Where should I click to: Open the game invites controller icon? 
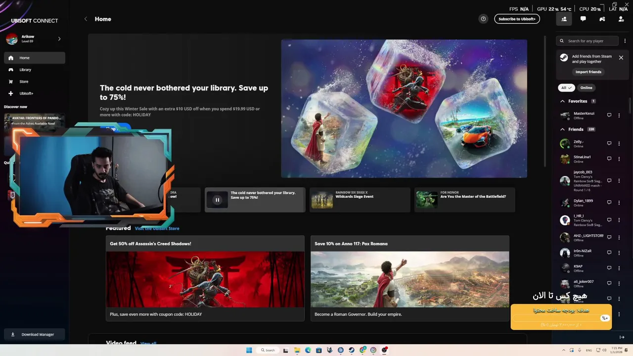pos(602,19)
